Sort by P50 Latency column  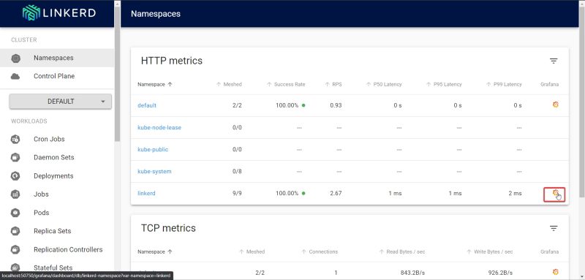tap(384, 84)
